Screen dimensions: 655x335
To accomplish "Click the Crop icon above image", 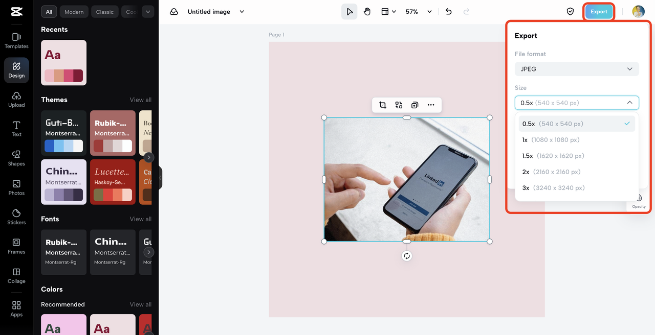I will [383, 105].
